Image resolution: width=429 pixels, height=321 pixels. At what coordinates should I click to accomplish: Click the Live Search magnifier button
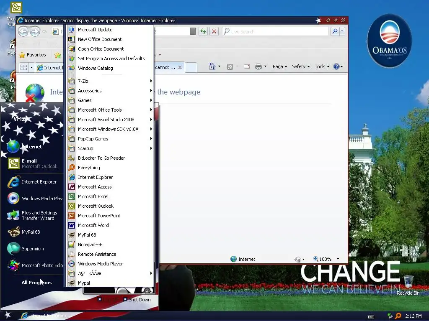335,31
